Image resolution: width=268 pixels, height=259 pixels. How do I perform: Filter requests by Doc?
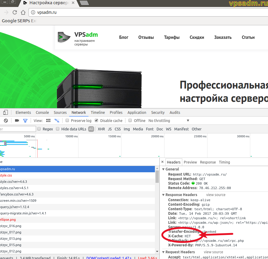(160, 129)
